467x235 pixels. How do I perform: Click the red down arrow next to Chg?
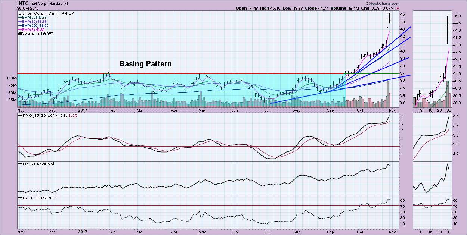(397, 8)
